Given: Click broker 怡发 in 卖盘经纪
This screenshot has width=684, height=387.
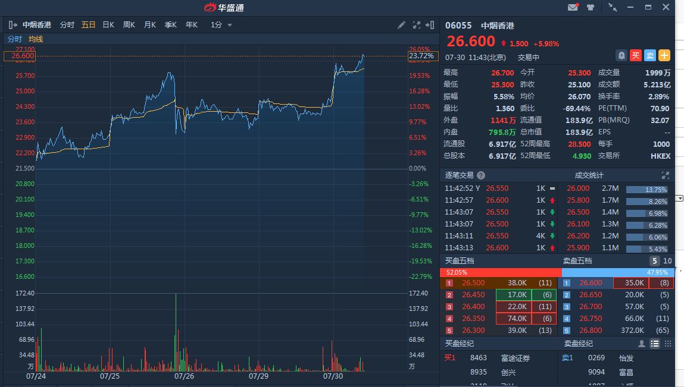Looking at the screenshot, I should coord(626,358).
